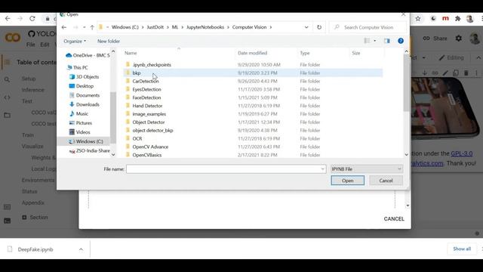Expand the DeepFake.ipynb download options chevron
Image resolution: width=483 pixels, height=272 pixels.
tap(81, 249)
